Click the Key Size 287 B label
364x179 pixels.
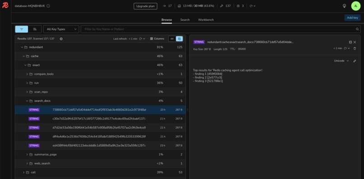202,49
